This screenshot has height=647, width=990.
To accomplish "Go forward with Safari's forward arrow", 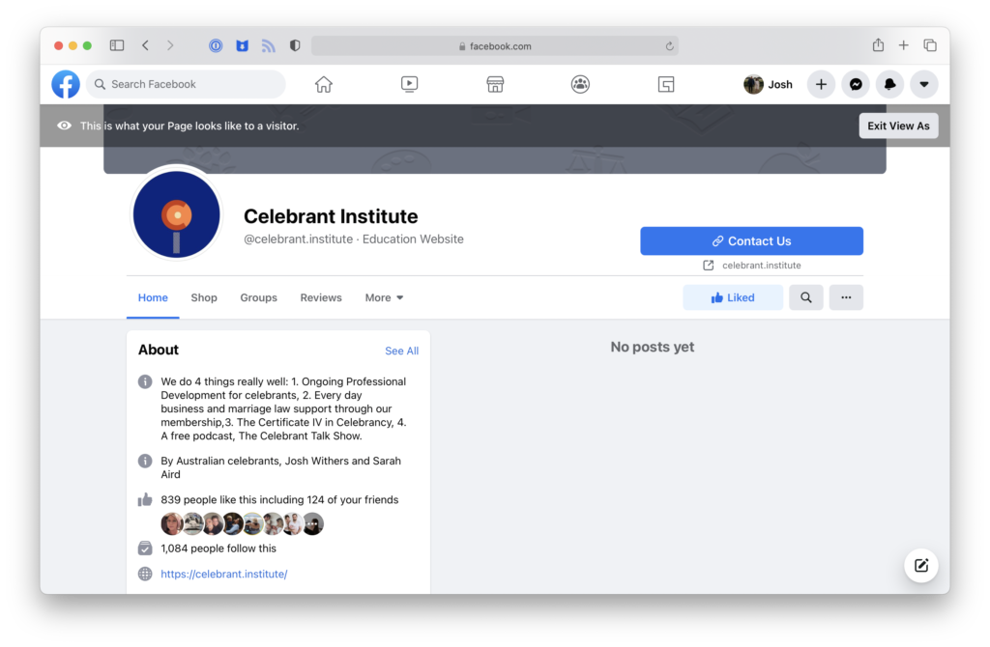I will (x=170, y=45).
